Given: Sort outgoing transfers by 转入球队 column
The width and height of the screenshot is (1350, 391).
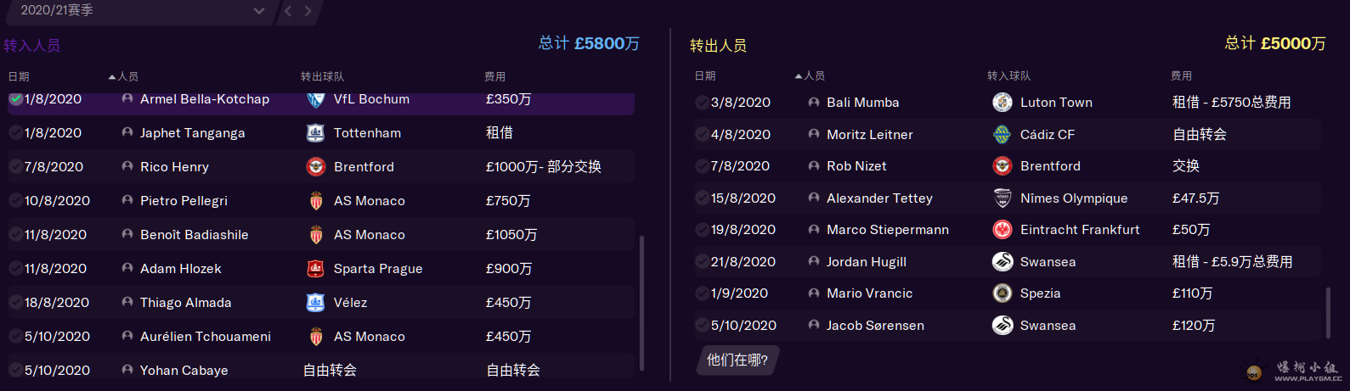Looking at the screenshot, I should tap(1008, 76).
